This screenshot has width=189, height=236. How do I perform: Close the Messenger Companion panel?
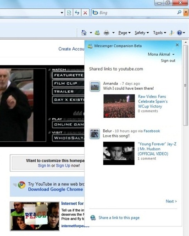177,45
